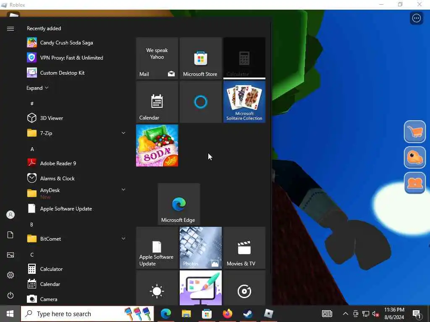Screen dimensions: 430x322
Task: Open the News and interests widget
Action: [x=327, y=314]
